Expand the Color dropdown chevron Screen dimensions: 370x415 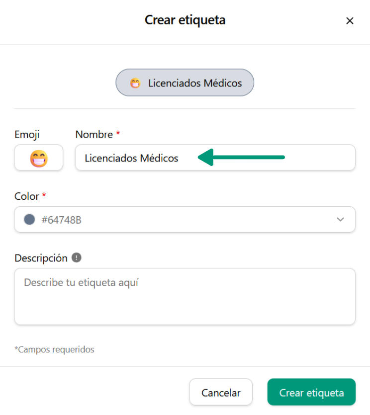[341, 219]
